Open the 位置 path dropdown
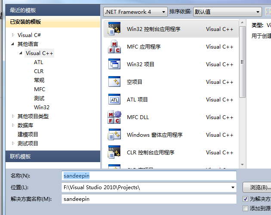Screen dimensions: 271x215 pos(233,187)
